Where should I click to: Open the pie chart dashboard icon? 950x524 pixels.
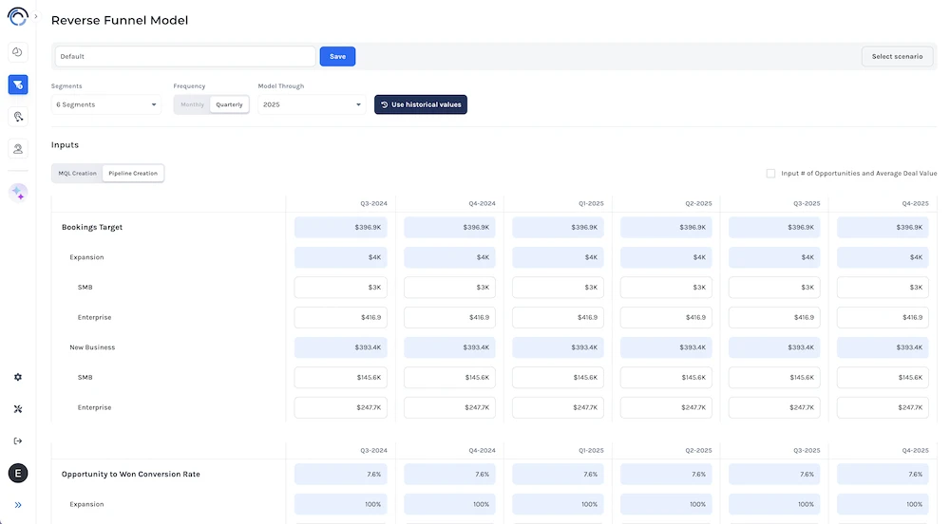point(17,52)
